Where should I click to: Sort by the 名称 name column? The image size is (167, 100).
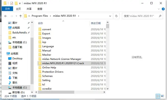pyautogui.click(x=40, y=23)
